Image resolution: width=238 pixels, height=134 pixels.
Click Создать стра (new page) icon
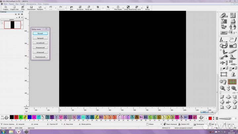14,8
